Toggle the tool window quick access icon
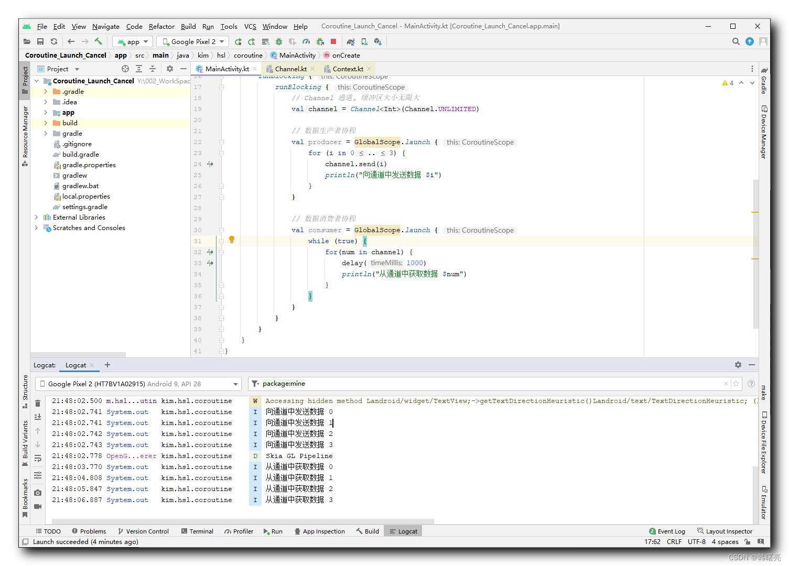The height and width of the screenshot is (566, 789). click(25, 542)
